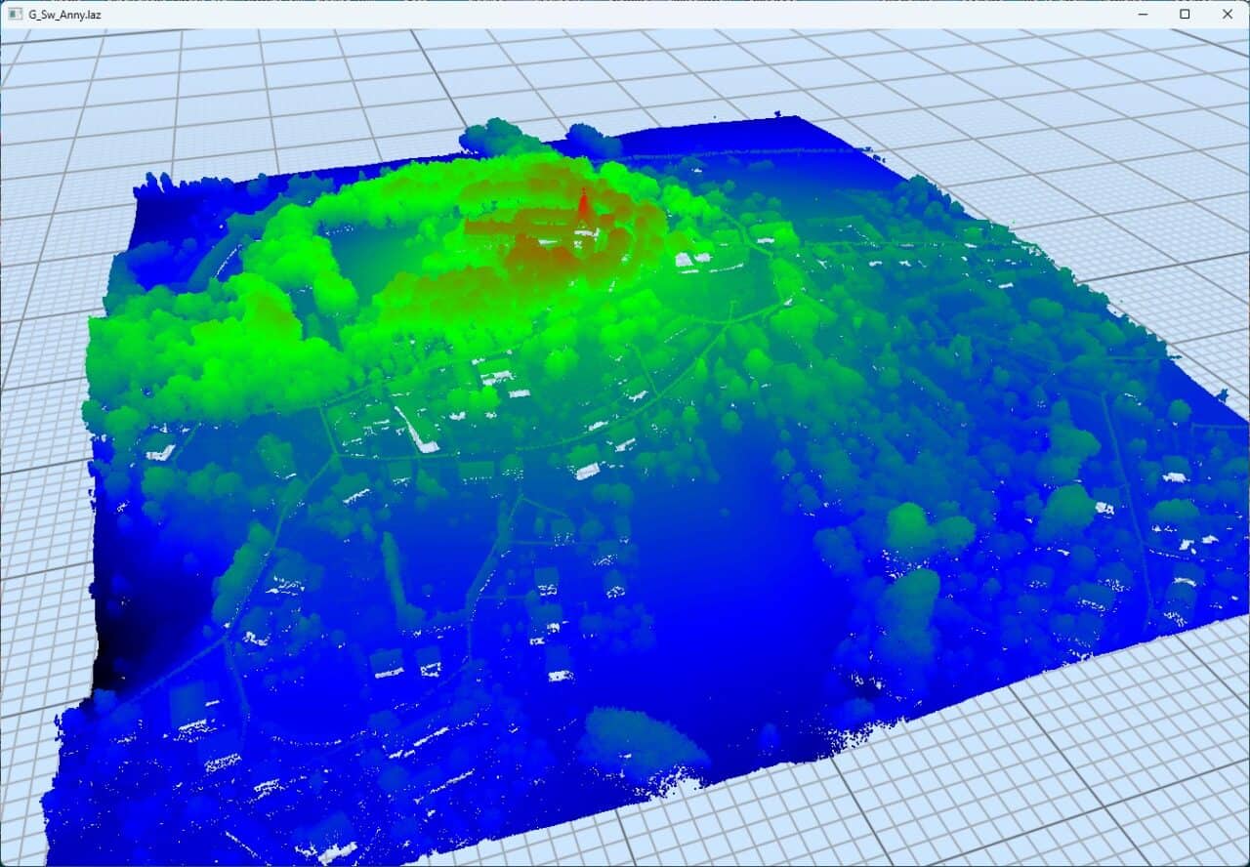Click the app icon in the title bar

point(15,14)
